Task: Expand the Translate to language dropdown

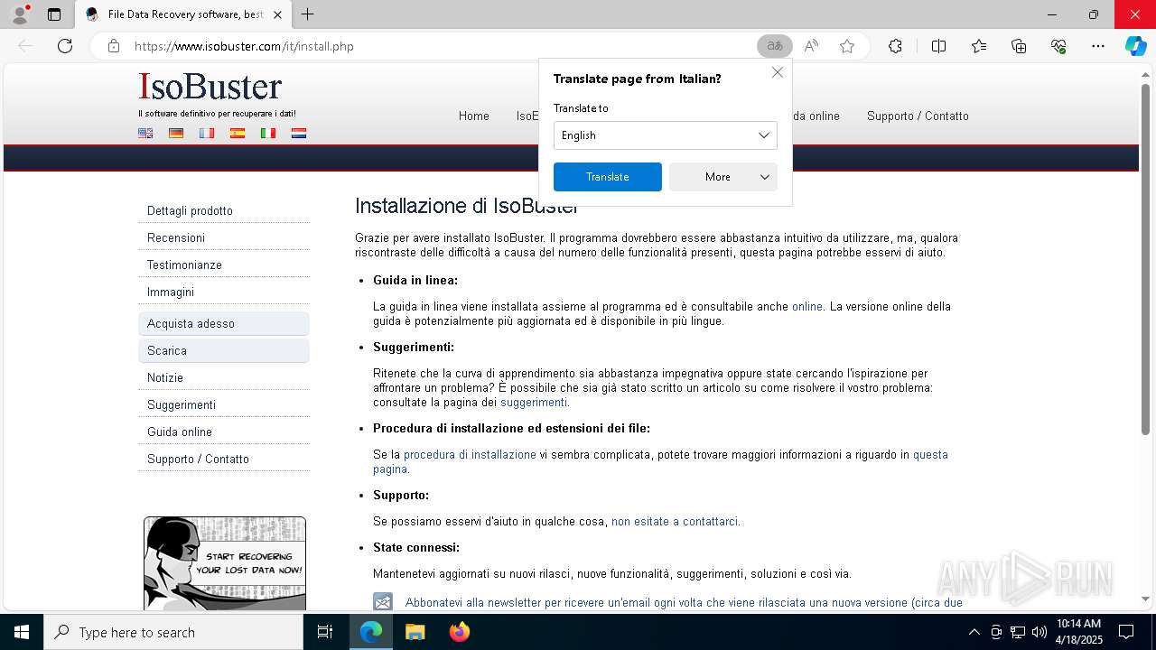Action: (x=666, y=135)
